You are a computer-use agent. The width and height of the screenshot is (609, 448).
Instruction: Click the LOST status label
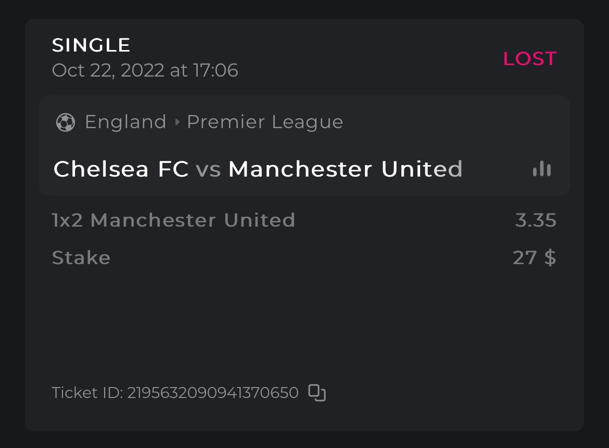(529, 58)
